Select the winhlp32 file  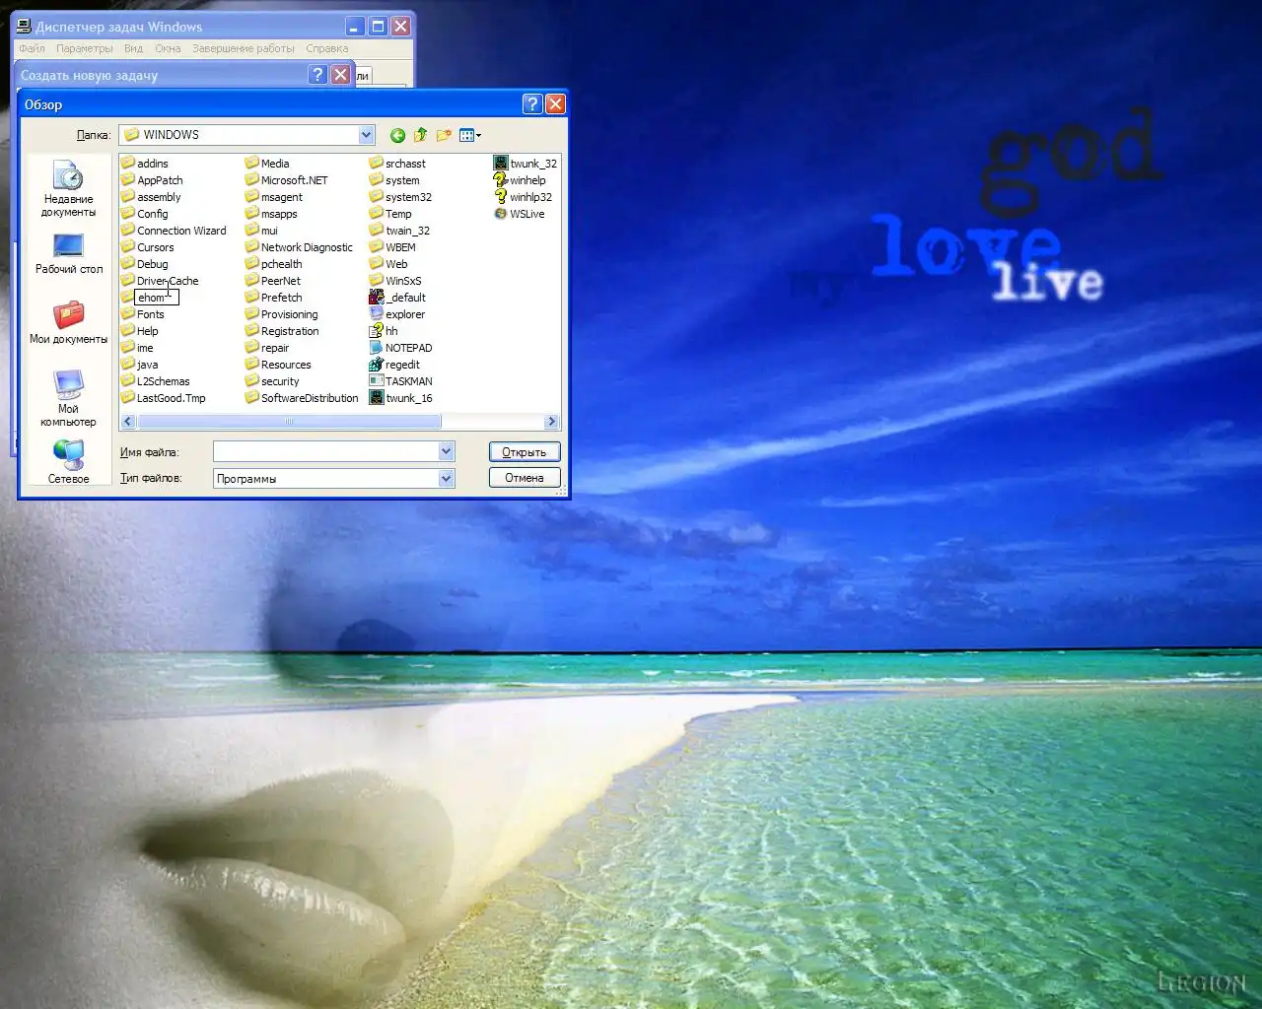tap(523, 197)
